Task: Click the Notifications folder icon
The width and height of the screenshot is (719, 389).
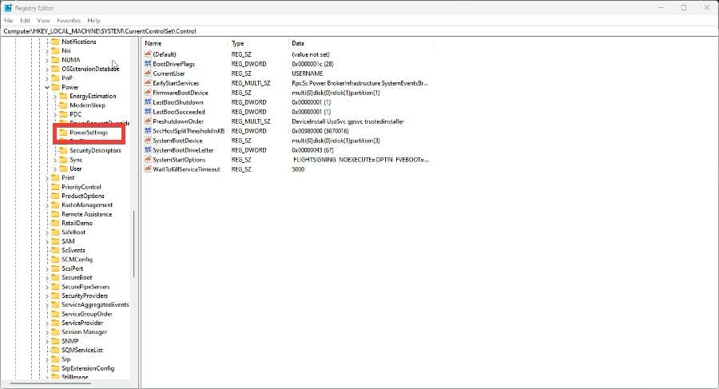Action: (55, 42)
